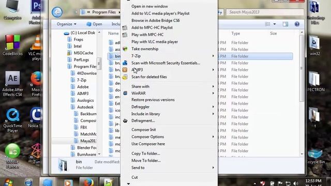Screen dimensions: 331x186
Task: Select Auslogics folder in navigation tree
Action: [85, 100]
